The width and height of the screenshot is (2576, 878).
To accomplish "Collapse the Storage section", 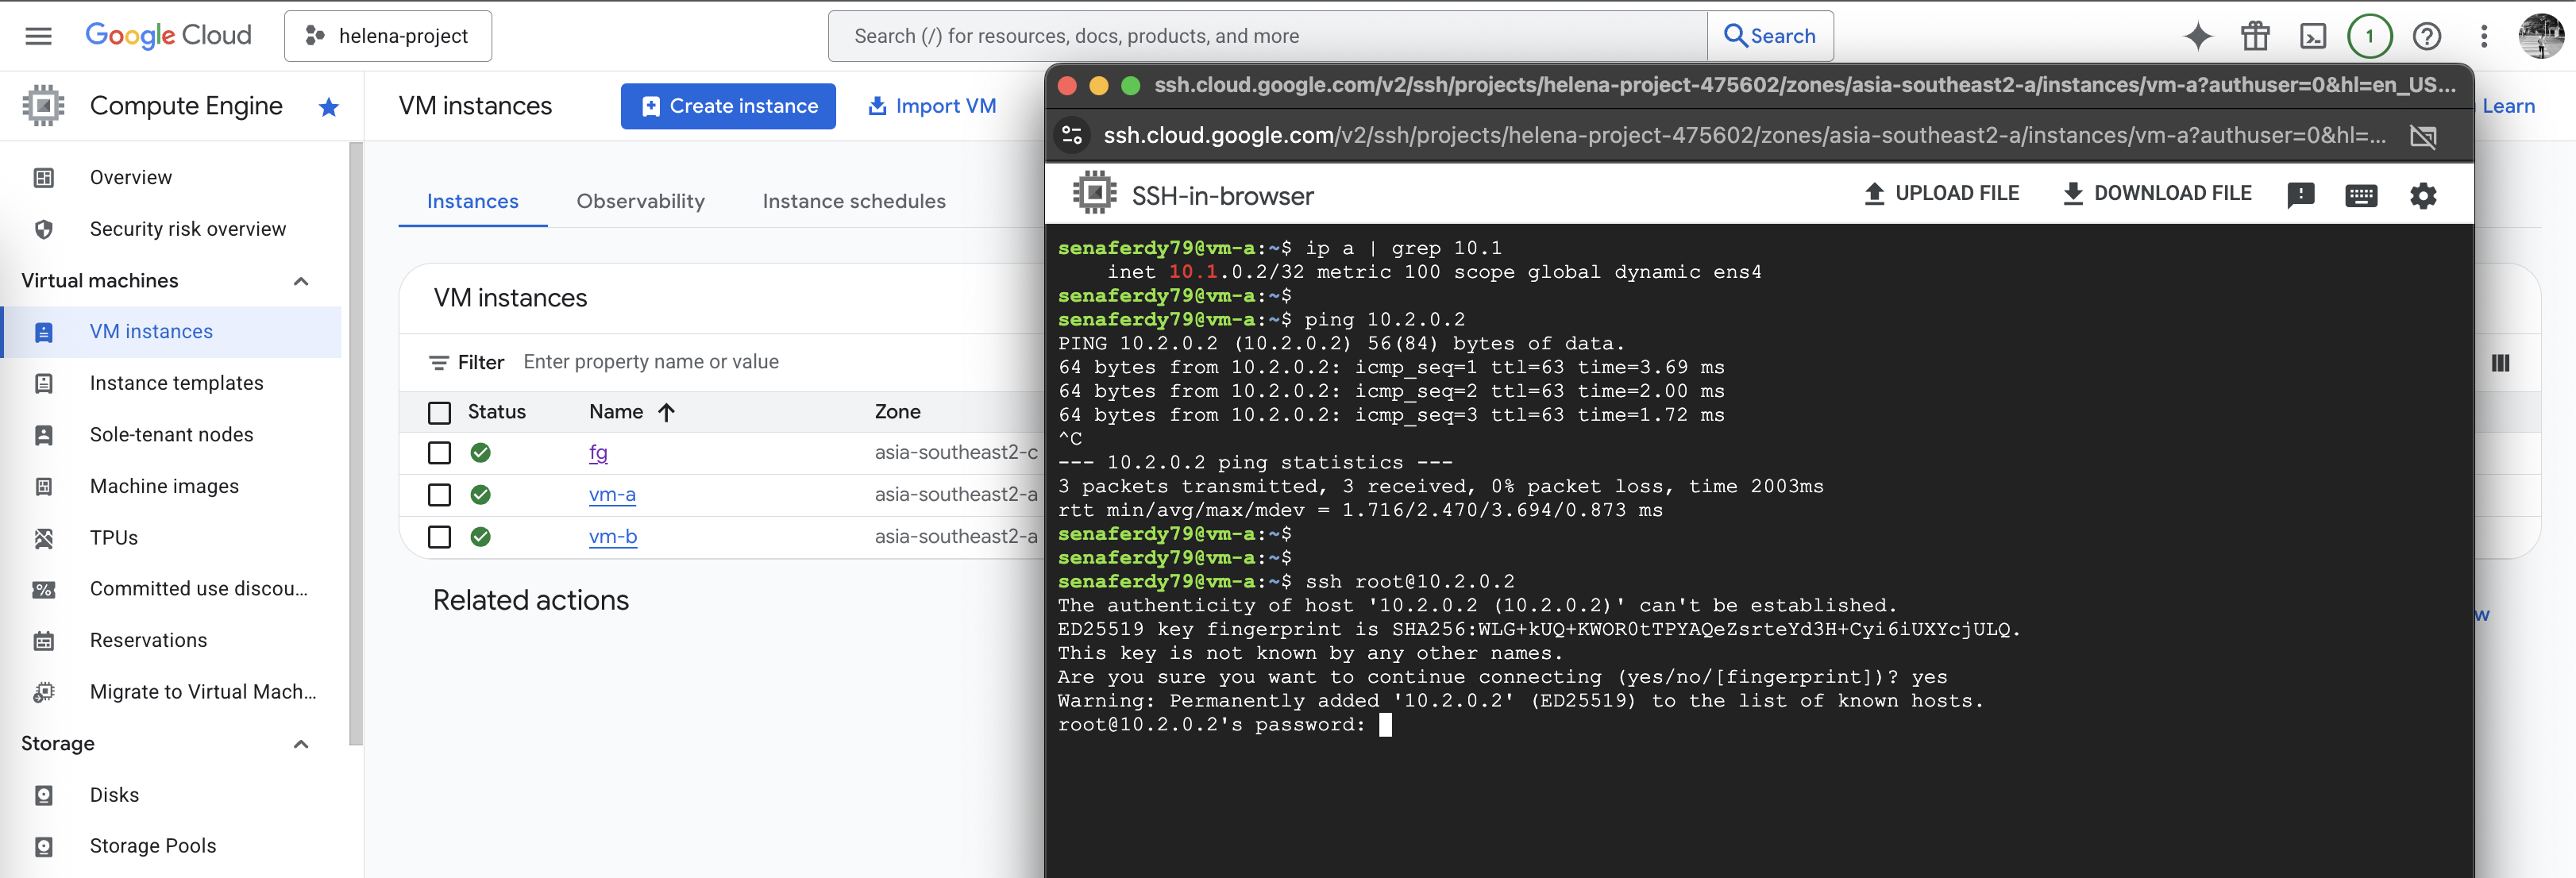I will (x=301, y=744).
